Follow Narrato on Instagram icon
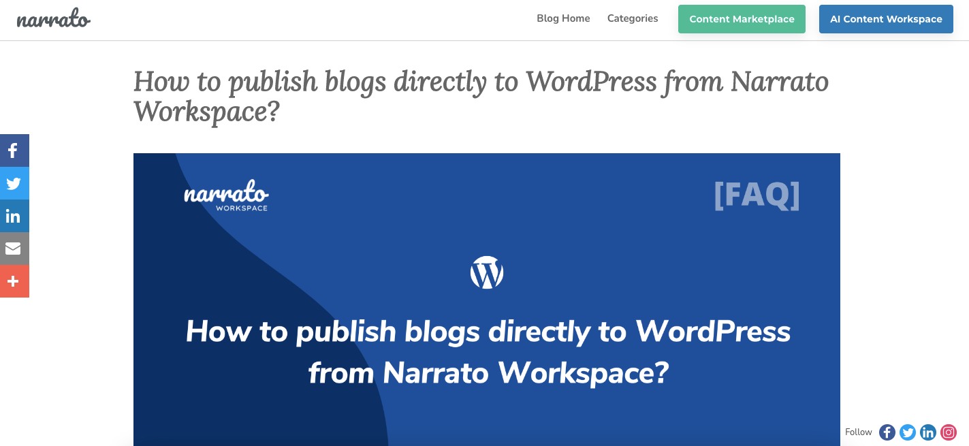The image size is (969, 446). (x=949, y=432)
